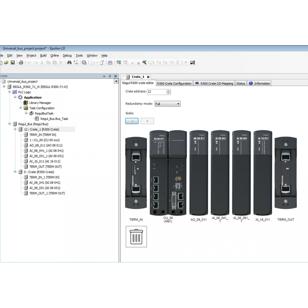Increment the Crate address spinner

tap(168, 91)
